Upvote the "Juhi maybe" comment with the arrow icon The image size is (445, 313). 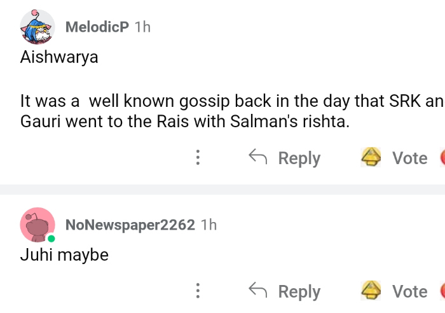(x=371, y=291)
